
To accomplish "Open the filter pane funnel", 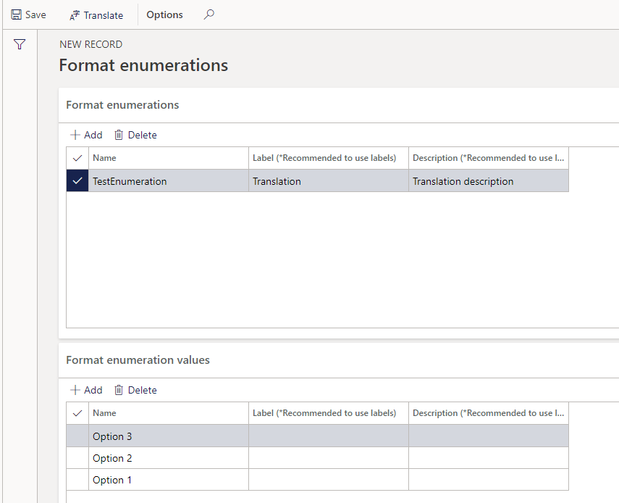I will click(19, 43).
